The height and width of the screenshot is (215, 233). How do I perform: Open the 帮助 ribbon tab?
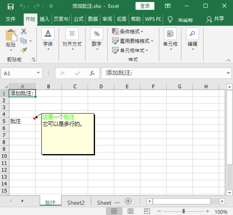(x=136, y=19)
